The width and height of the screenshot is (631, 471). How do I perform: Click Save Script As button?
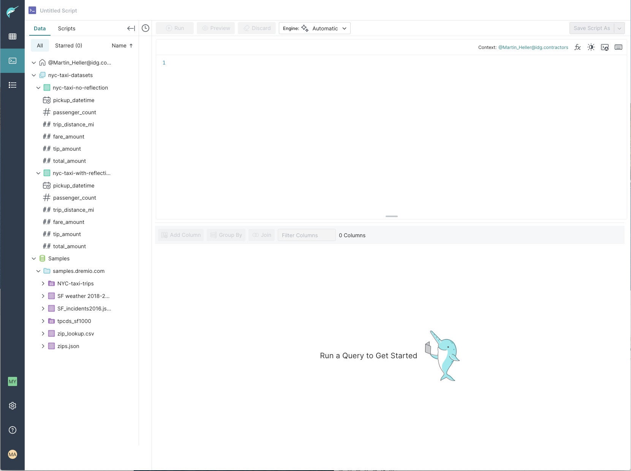point(592,28)
